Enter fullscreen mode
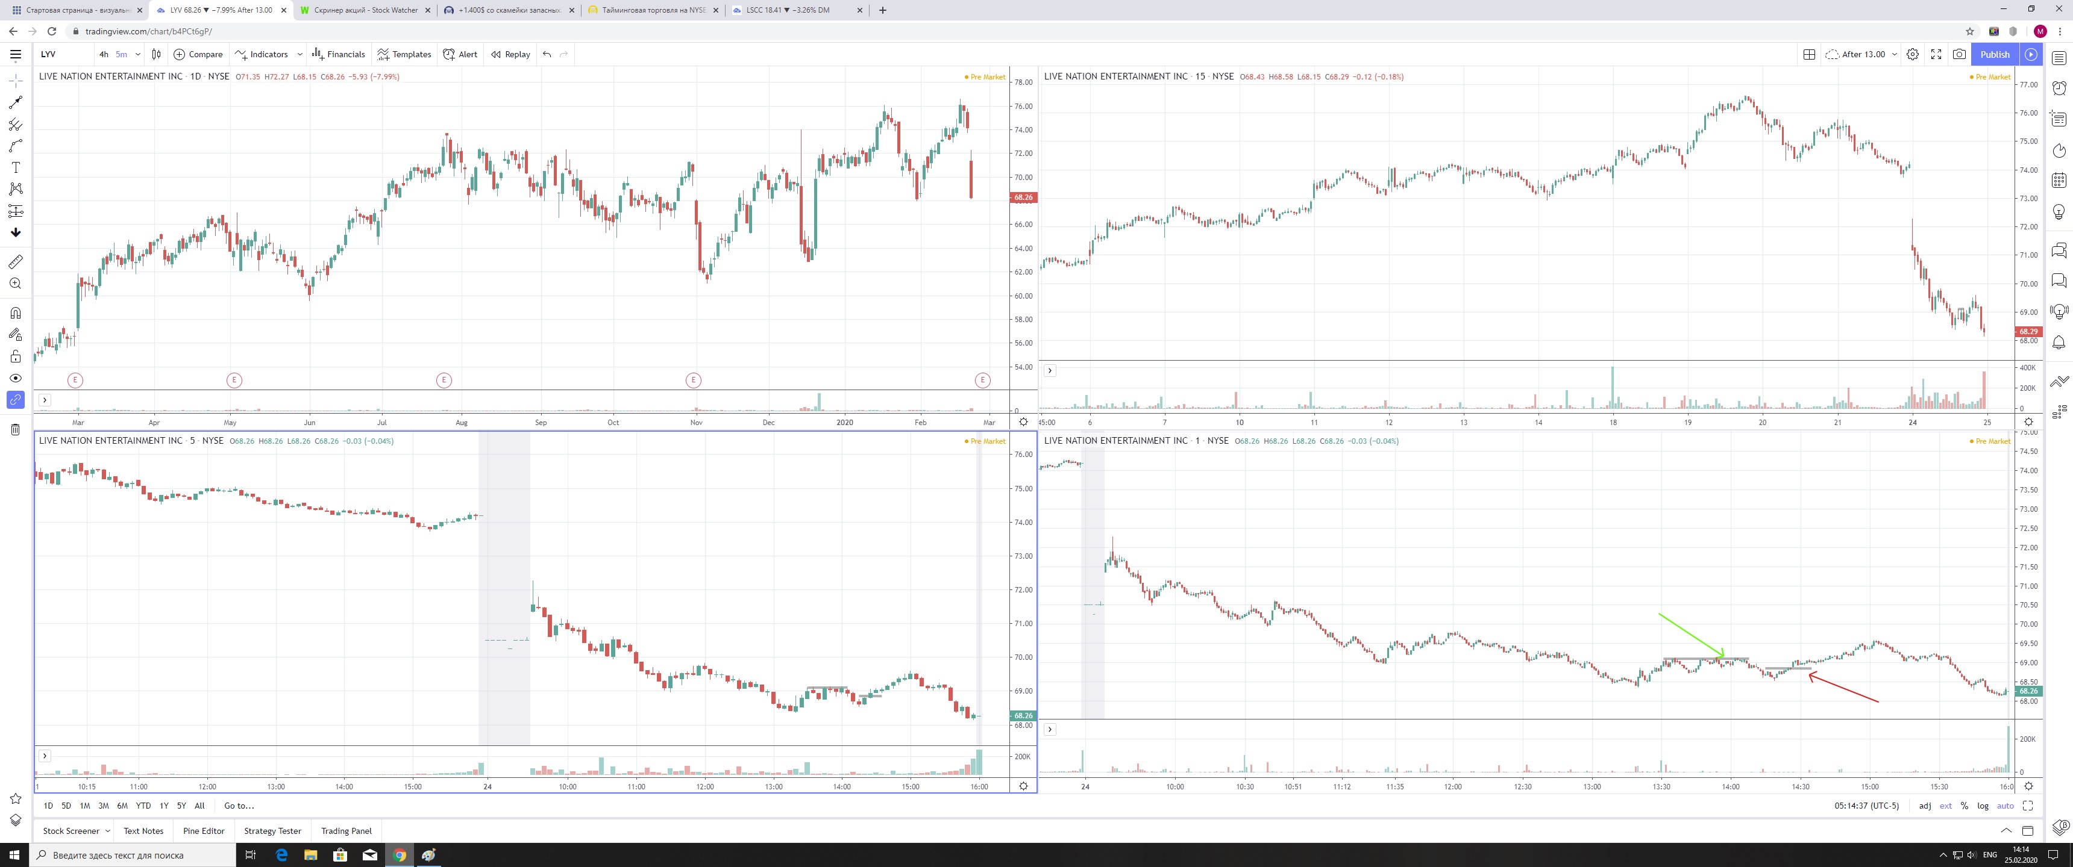Image resolution: width=2073 pixels, height=867 pixels. pyautogui.click(x=1936, y=54)
